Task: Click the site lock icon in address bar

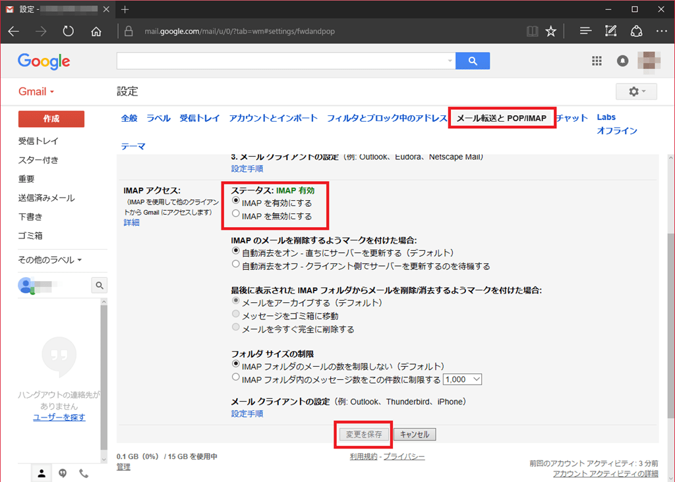Action: (129, 32)
